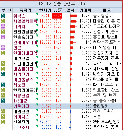The width and height of the screenshot is (123, 130).
Task: Click the highlighted 29.8 change cell for 위닉스
Action: point(57,16)
